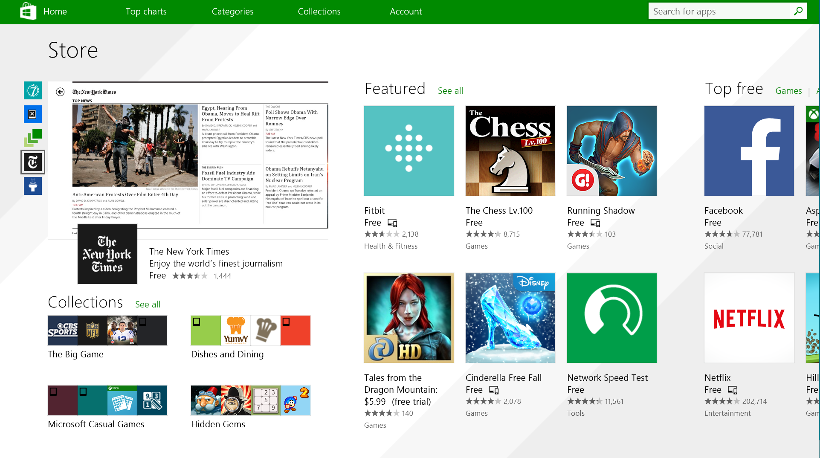Click the Windows Store bag logo
This screenshot has width=820, height=458.
coord(28,12)
